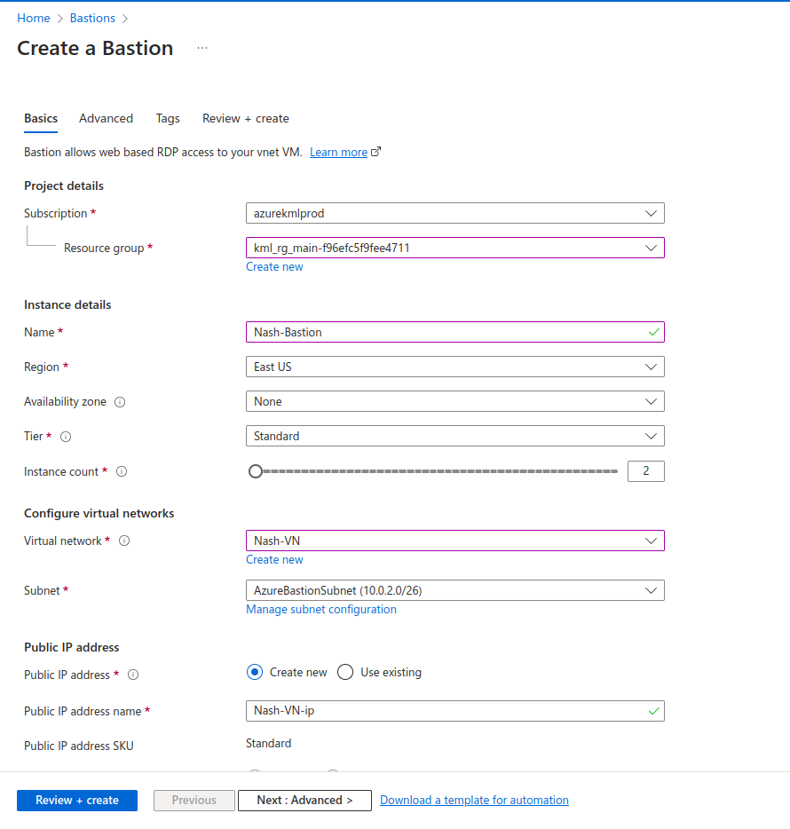Click the external link icon after Learn more

tap(376, 152)
